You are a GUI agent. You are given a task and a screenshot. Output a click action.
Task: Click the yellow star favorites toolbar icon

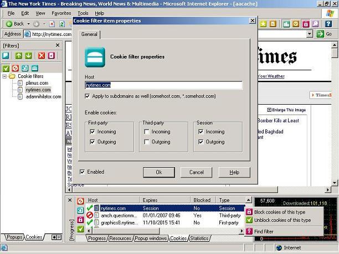263,24
